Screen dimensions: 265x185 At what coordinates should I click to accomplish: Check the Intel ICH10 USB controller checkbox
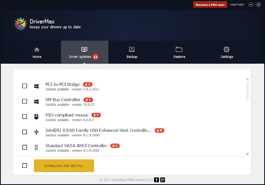(x=25, y=132)
